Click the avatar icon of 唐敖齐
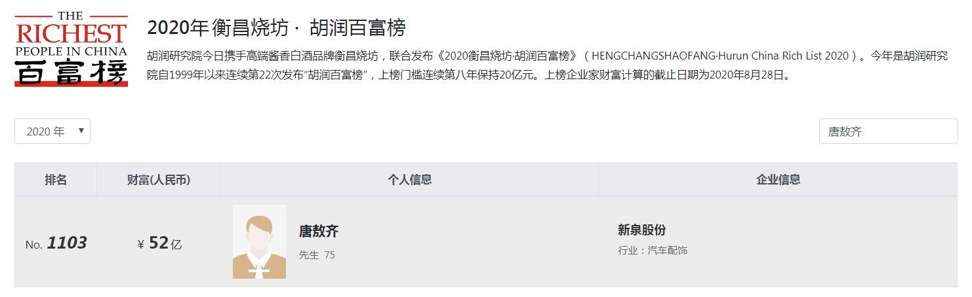 259,241
